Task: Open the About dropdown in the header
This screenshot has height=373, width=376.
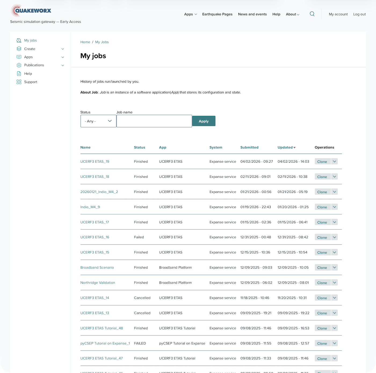Action: pos(292,14)
